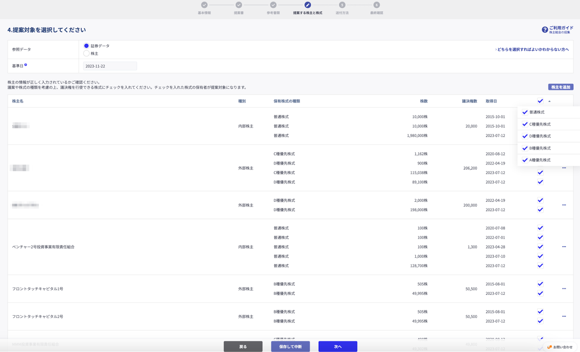Select the 証券データ radio option
The height and width of the screenshot is (352, 580).
pos(86,46)
